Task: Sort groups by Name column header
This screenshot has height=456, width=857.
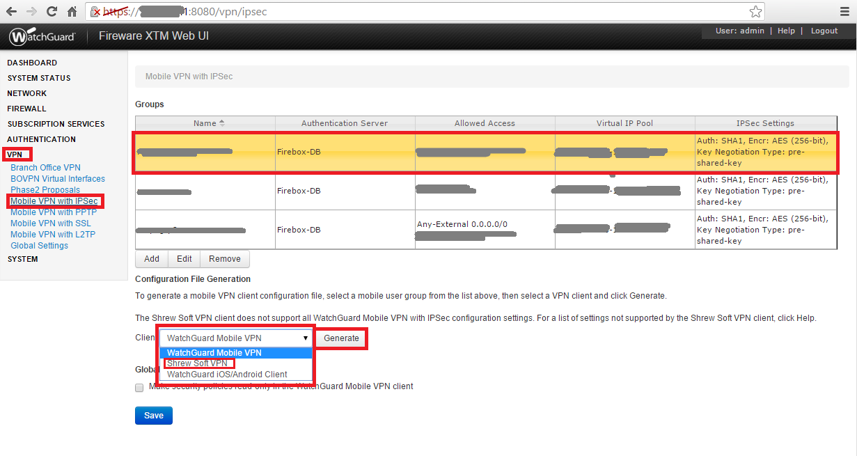Action: pyautogui.click(x=205, y=123)
